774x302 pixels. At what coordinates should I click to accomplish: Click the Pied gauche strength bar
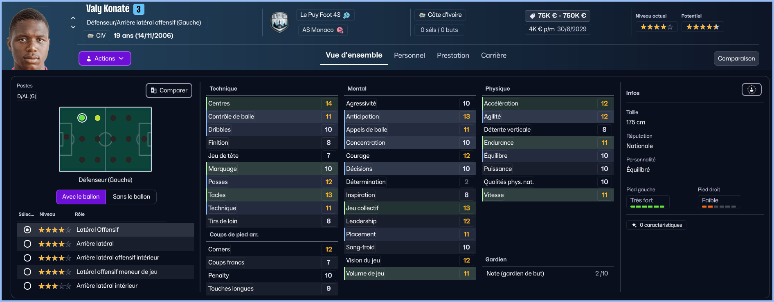point(647,207)
